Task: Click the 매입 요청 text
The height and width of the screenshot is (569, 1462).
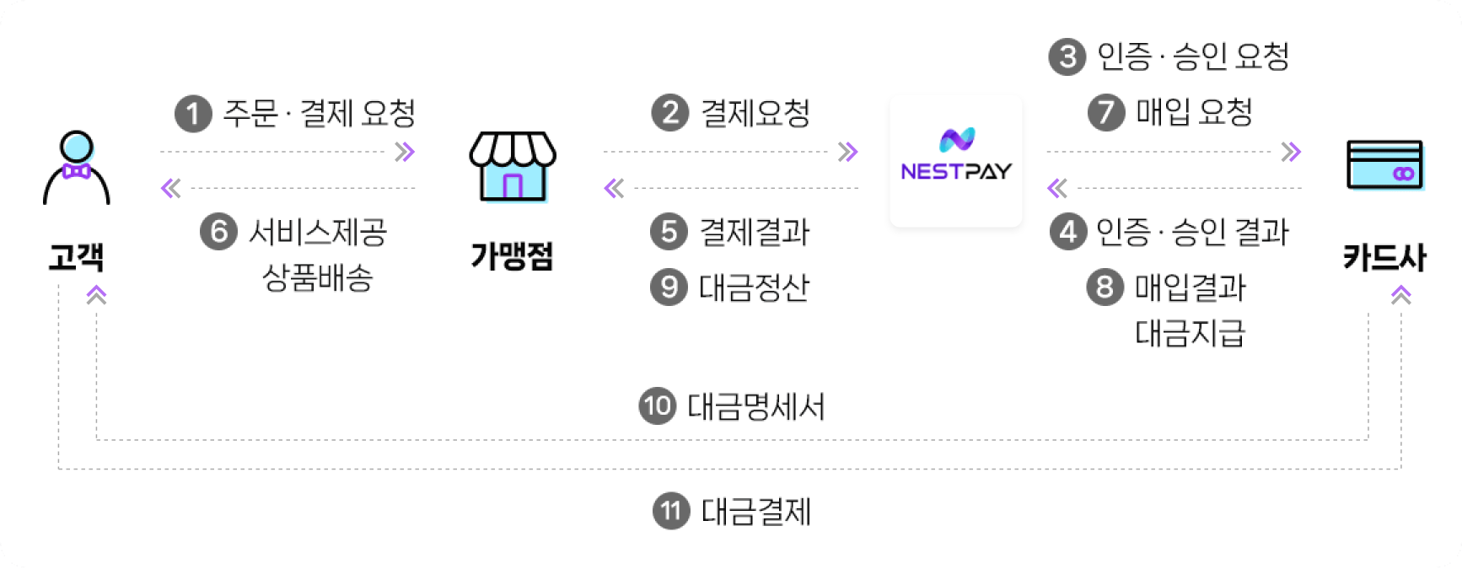Action: coord(1194,112)
